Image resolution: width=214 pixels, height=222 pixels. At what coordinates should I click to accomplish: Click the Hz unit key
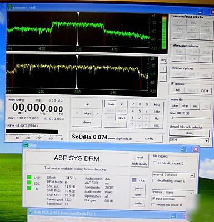click(157, 118)
